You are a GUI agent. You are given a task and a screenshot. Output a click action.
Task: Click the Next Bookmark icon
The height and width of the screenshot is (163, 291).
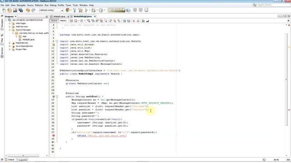pyautogui.click(x=115, y=21)
